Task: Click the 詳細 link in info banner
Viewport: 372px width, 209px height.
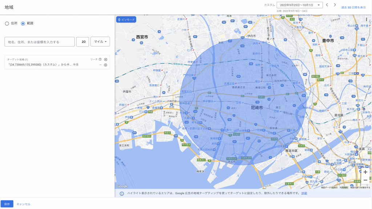Action: pyautogui.click(x=304, y=193)
